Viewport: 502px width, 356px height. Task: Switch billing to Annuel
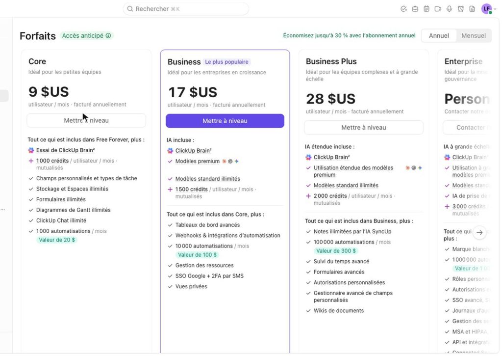439,35
